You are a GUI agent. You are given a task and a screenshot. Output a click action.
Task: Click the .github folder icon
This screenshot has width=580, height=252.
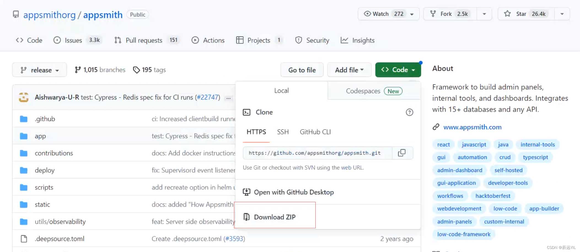(x=24, y=119)
